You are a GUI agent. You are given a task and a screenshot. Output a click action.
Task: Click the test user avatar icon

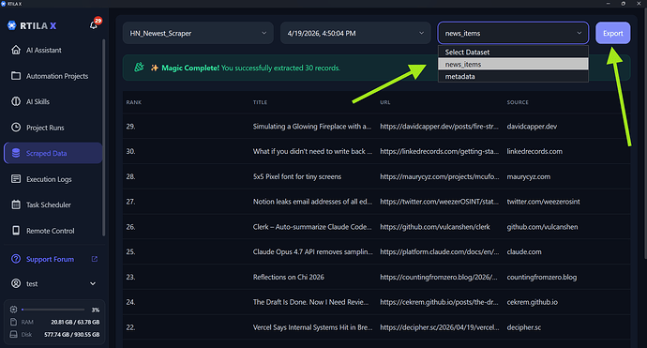tap(16, 283)
